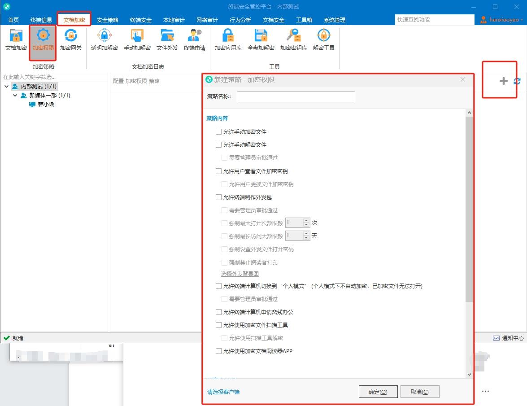Click the refresh icon beside the plus

[517, 81]
